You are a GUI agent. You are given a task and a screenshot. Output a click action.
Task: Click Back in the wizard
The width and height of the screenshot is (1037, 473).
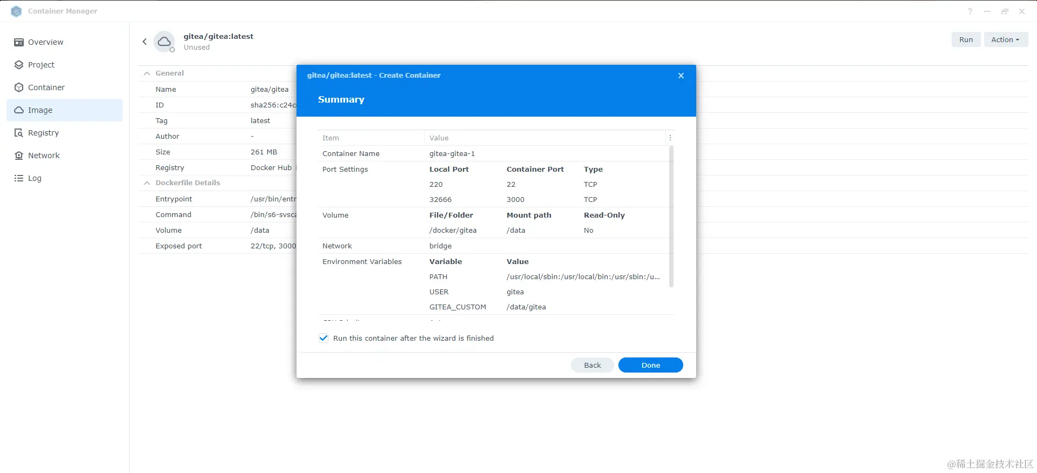[592, 366]
